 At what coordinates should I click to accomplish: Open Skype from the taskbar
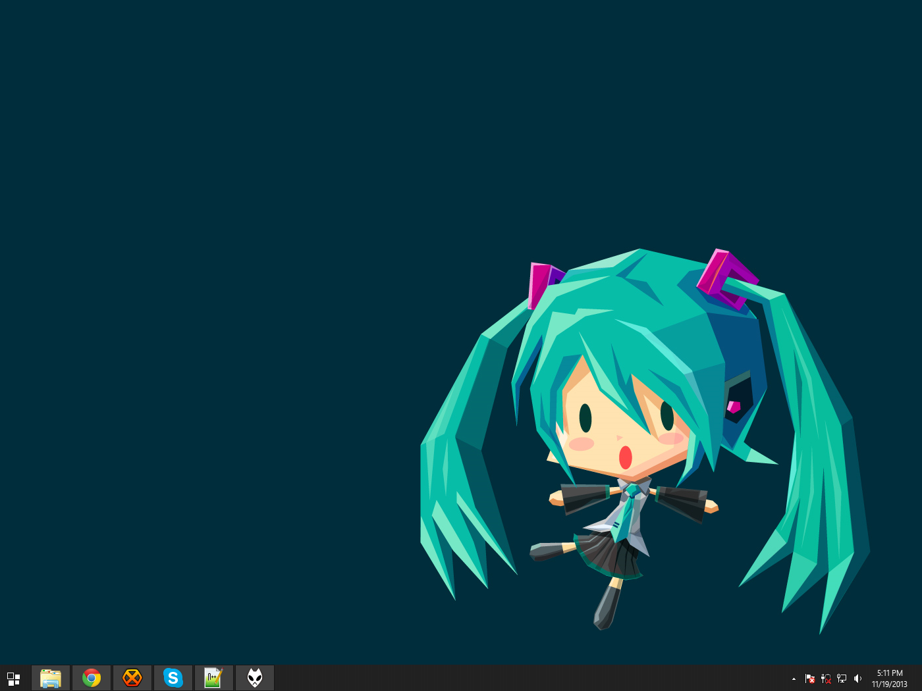click(173, 678)
